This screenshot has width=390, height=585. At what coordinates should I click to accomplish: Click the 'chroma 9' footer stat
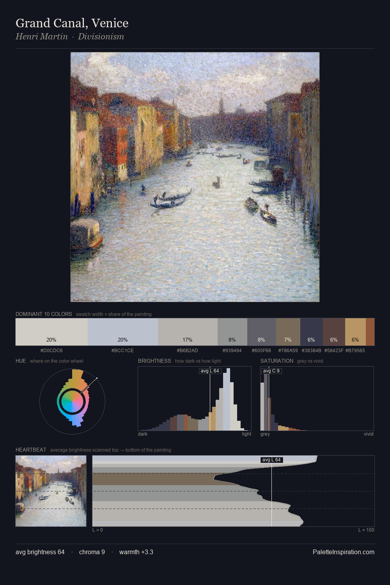tap(92, 552)
